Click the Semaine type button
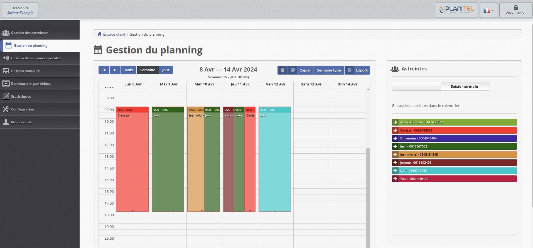Screen dimensions: 533x248 (x=328, y=70)
